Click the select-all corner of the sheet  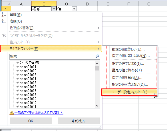[x=6, y=4]
